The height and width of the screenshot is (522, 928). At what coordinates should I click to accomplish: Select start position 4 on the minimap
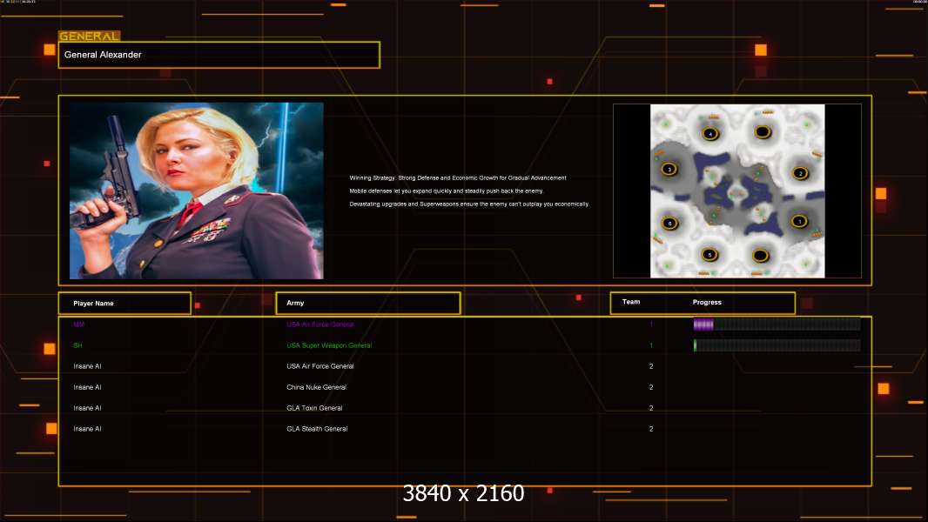[x=710, y=134]
